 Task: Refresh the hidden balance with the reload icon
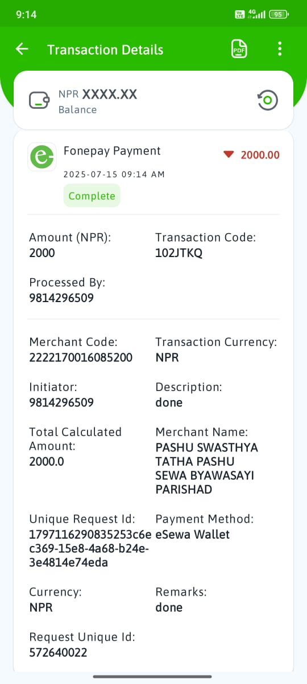tap(268, 101)
